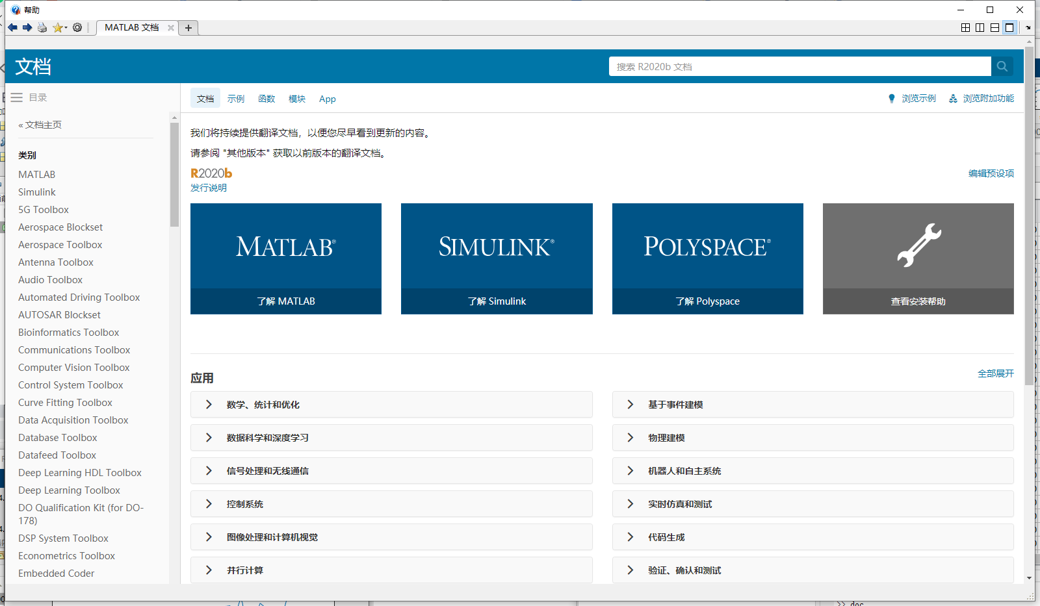Click inside the R2020b documentation search box
Screen dimensions: 1040x606
click(780, 66)
